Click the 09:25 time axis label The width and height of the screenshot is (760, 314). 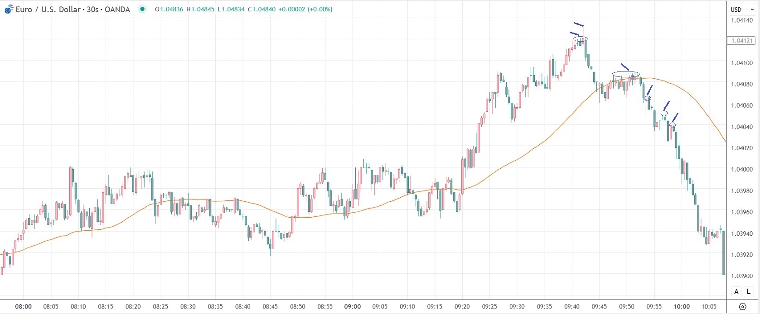pos(489,306)
